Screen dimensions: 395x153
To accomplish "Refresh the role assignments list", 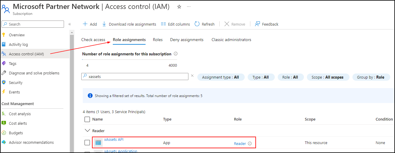I will 204,24.
